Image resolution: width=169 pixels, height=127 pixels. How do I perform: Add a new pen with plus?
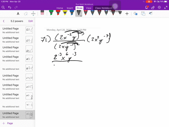pos(127,14)
